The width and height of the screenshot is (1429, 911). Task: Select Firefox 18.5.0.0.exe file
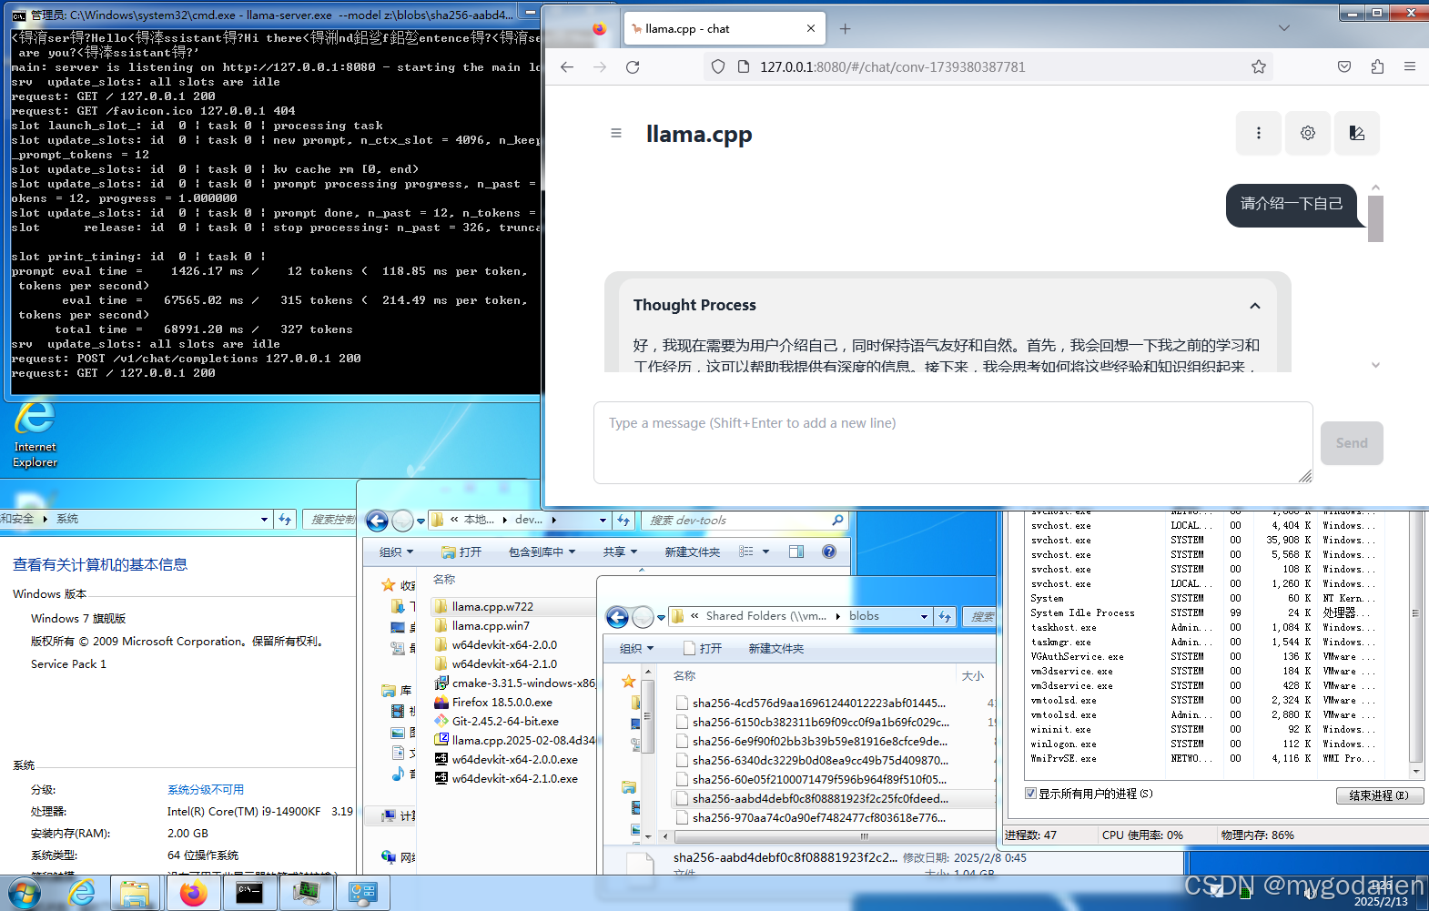tap(502, 702)
